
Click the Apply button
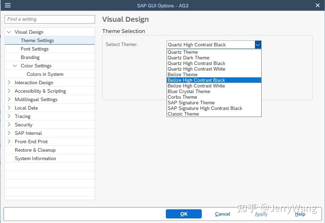coord(261,214)
